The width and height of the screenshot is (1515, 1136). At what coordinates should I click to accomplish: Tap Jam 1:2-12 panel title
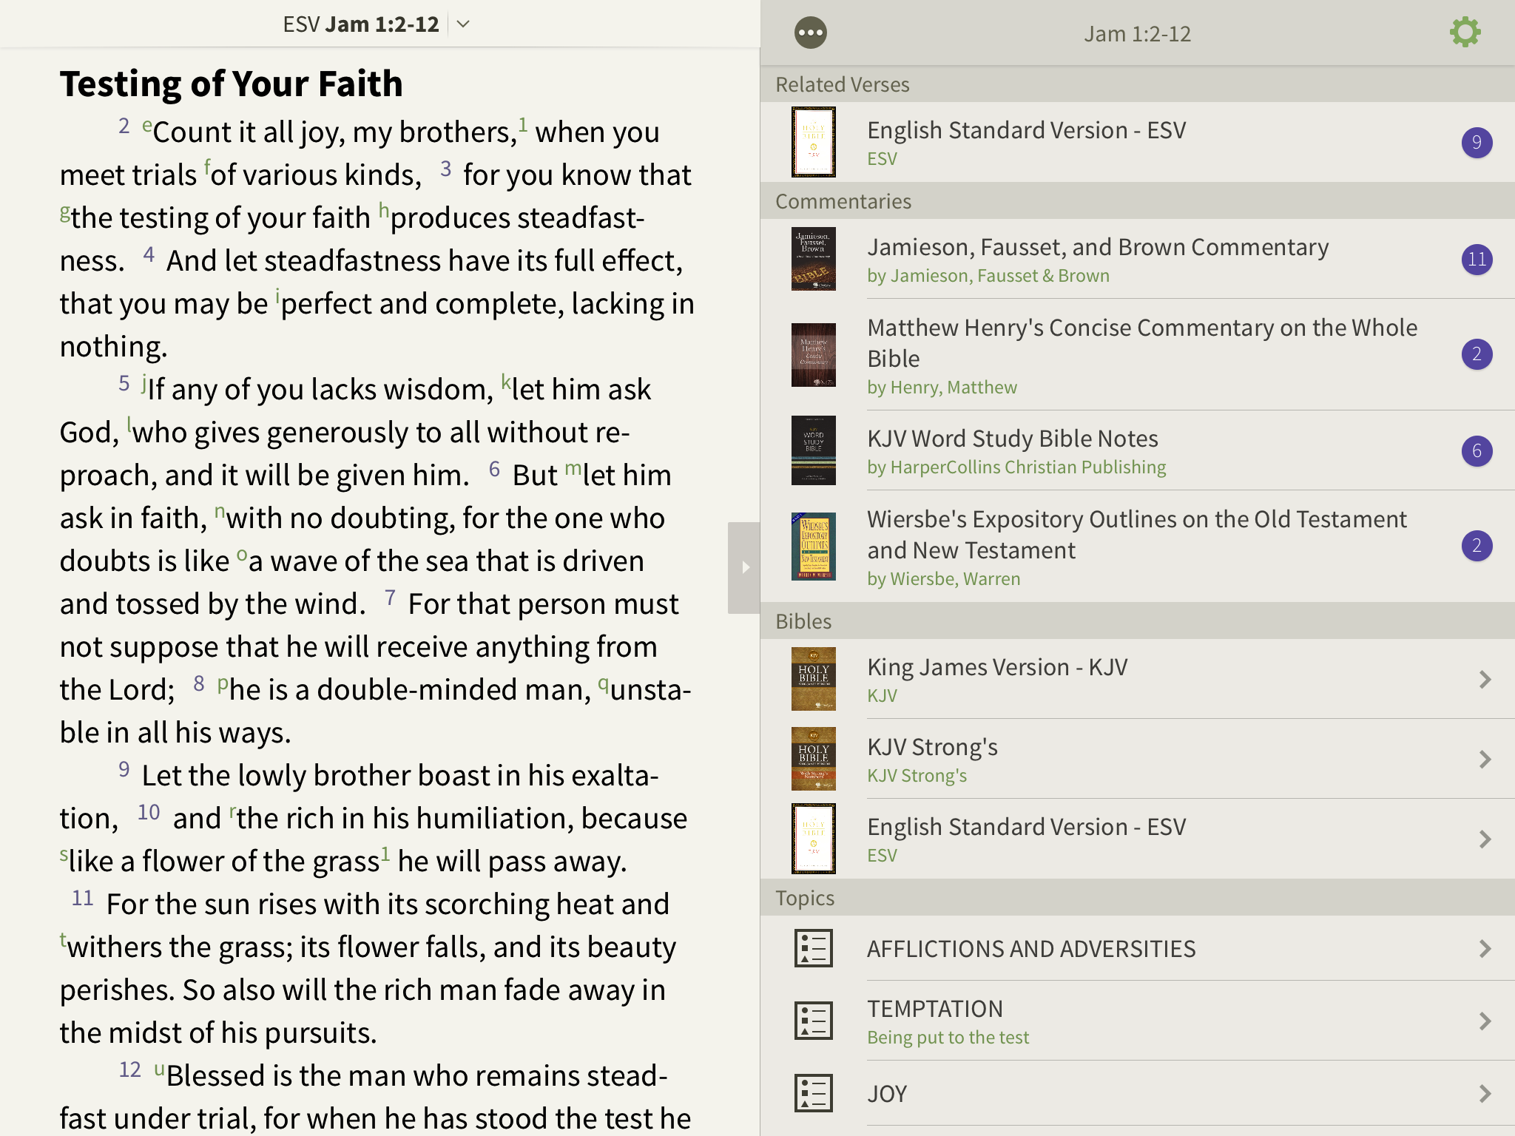pyautogui.click(x=1137, y=34)
